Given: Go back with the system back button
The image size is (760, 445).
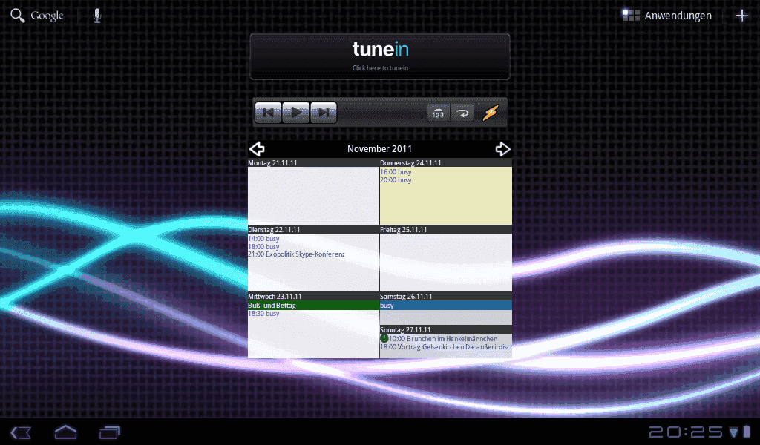Looking at the screenshot, I should [22, 432].
